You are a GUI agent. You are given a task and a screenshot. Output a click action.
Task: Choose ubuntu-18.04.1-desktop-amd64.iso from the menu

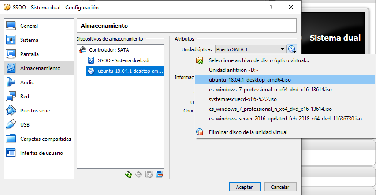tap(250, 79)
